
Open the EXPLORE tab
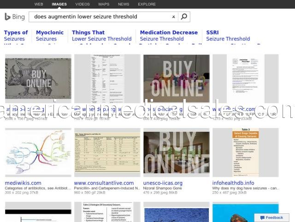(147, 4)
